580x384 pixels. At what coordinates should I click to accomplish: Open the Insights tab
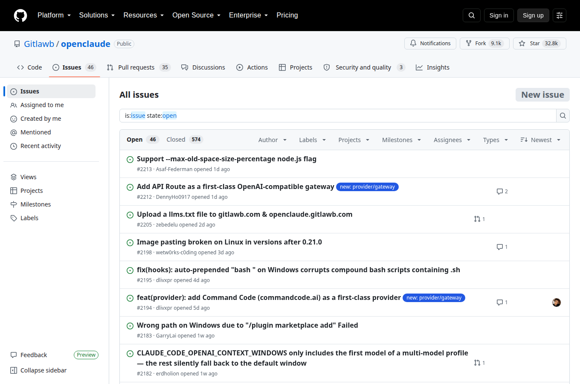(432, 67)
